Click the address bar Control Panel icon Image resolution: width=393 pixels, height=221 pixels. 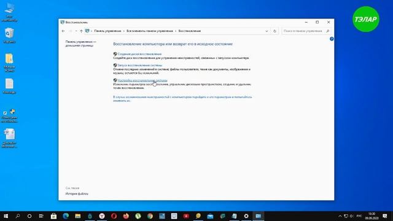[x=87, y=31]
